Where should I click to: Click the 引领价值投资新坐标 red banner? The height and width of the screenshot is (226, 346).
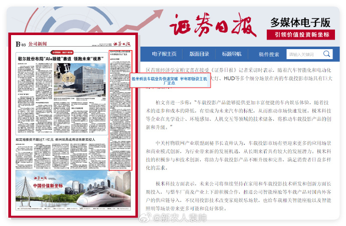click(x=301, y=35)
